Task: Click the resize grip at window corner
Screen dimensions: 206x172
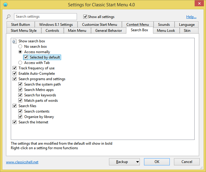Action: tap(201, 168)
